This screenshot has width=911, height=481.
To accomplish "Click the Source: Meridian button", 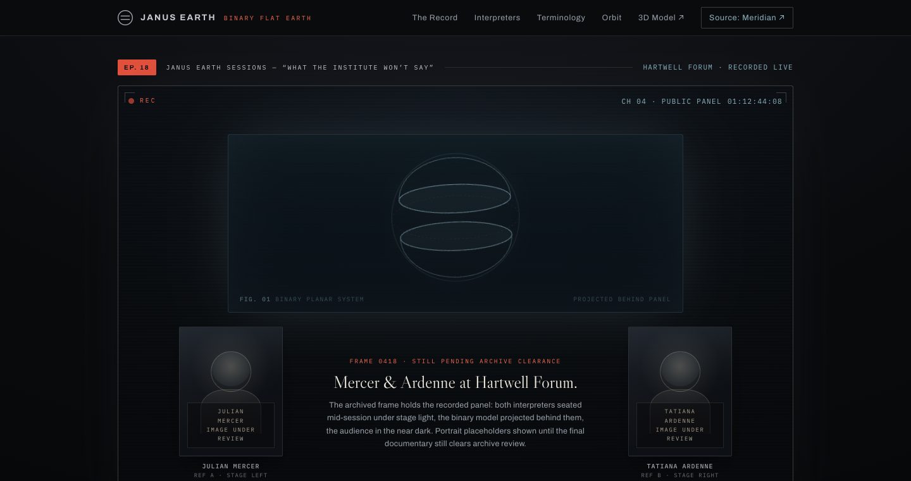I will [x=747, y=18].
